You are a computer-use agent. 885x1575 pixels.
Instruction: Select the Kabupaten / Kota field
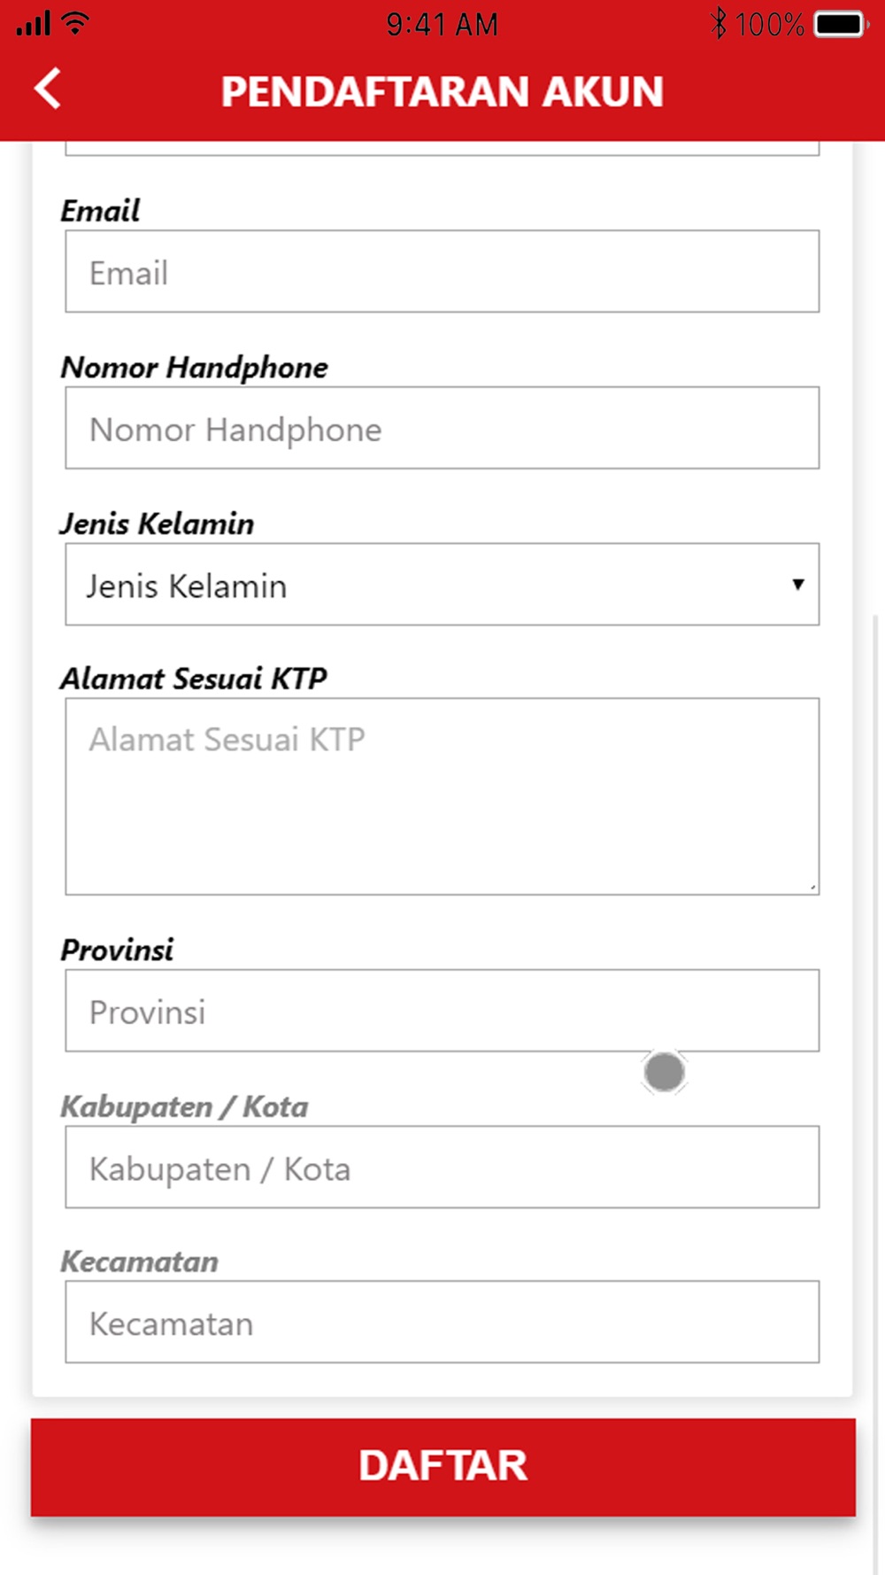[442, 1168]
